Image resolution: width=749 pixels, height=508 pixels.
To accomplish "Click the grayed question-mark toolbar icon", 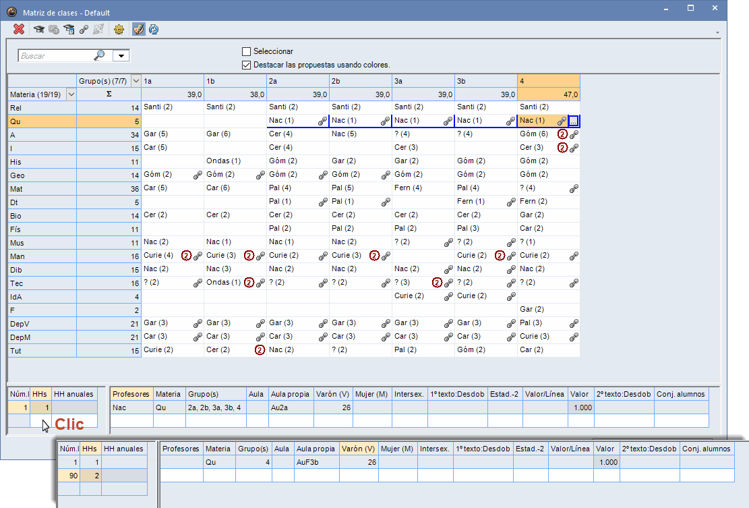I will 54,30.
